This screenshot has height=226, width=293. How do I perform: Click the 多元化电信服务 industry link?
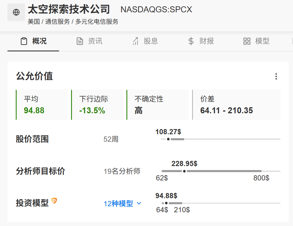click(97, 22)
